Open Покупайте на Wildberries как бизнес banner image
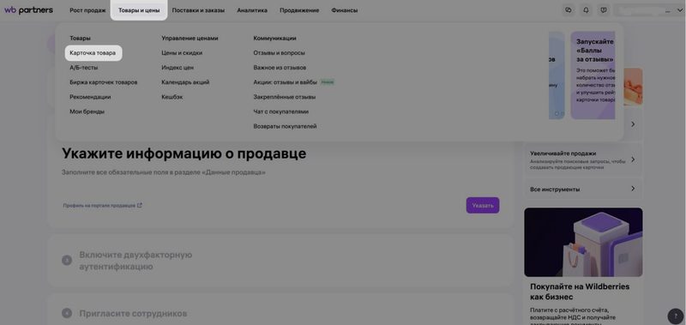The width and height of the screenshot is (686, 325). 583,243
